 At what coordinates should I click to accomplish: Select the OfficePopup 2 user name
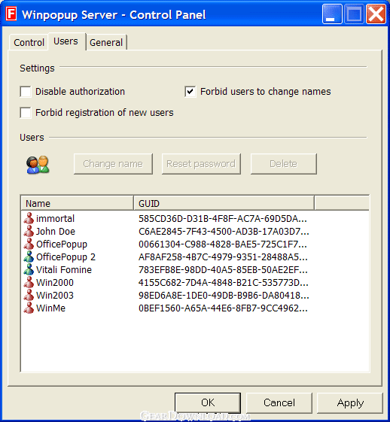tap(66, 257)
